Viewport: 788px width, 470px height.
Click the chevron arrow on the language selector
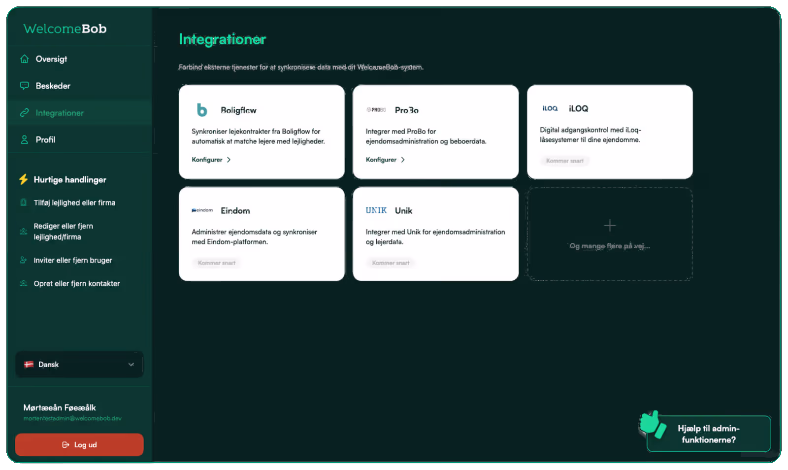click(131, 365)
